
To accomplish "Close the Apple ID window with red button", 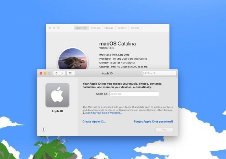I will tap(41, 73).
